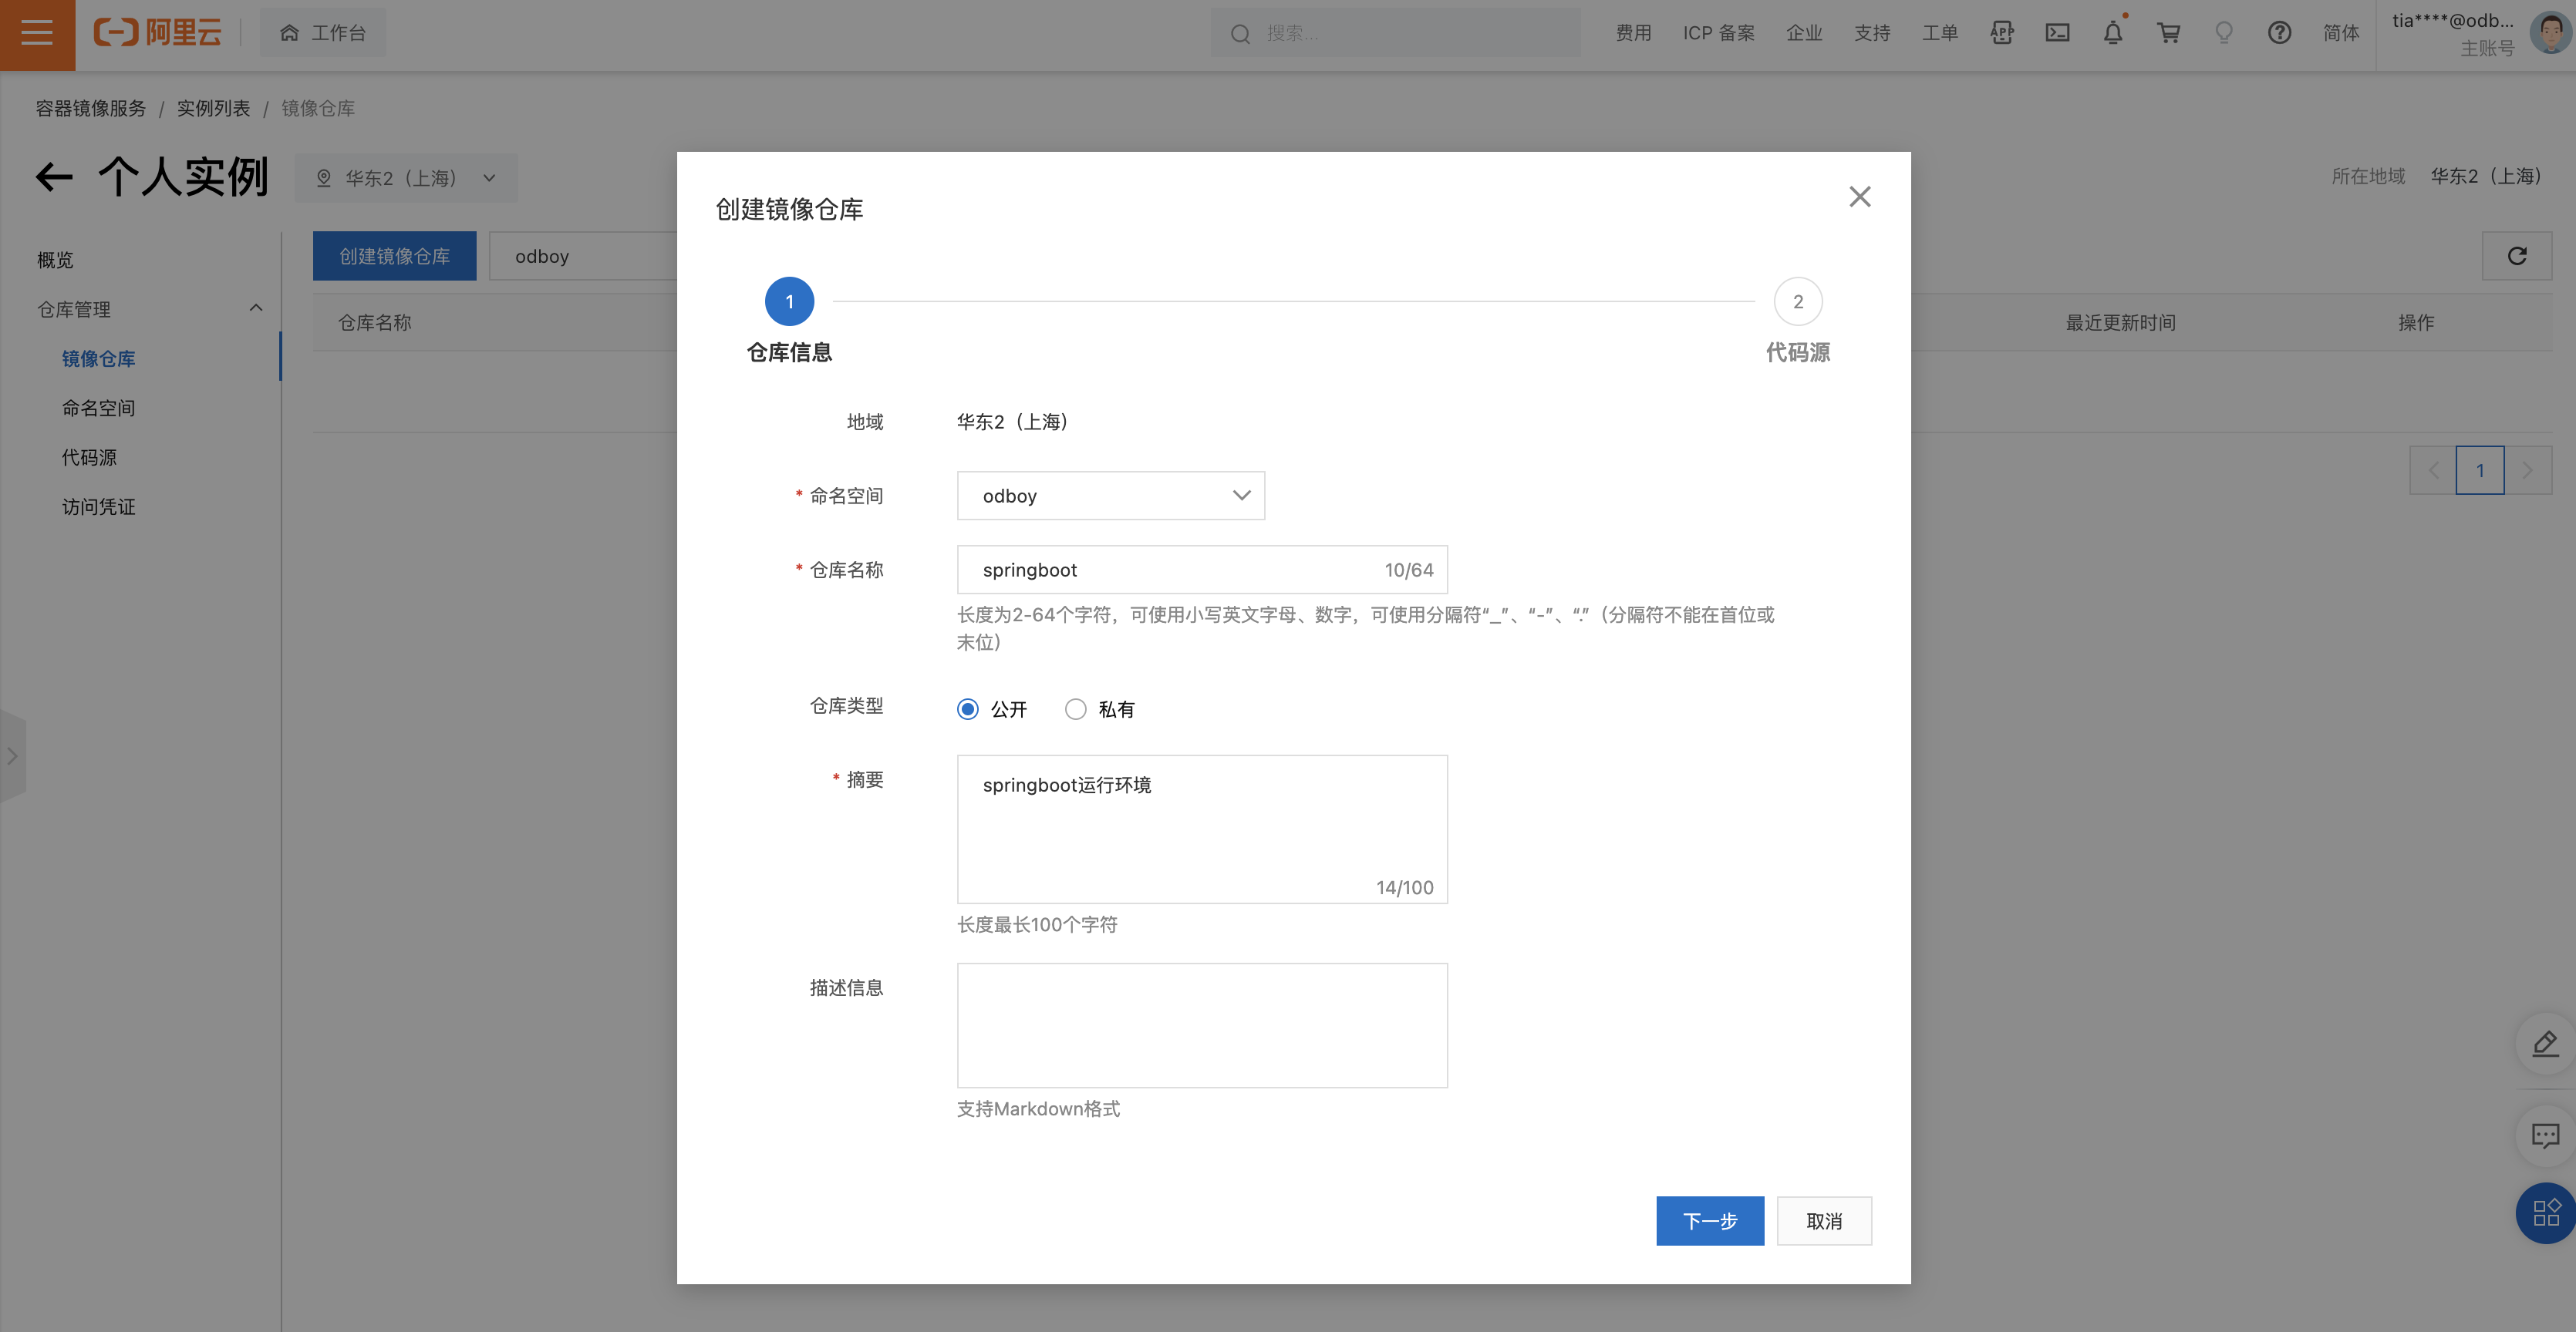Click the 下一步 button
The height and width of the screenshot is (1332, 2576).
point(1709,1220)
